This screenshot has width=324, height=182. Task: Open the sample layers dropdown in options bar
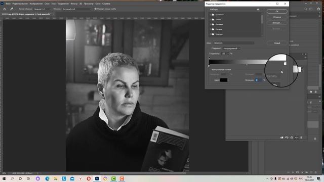pos(76,9)
